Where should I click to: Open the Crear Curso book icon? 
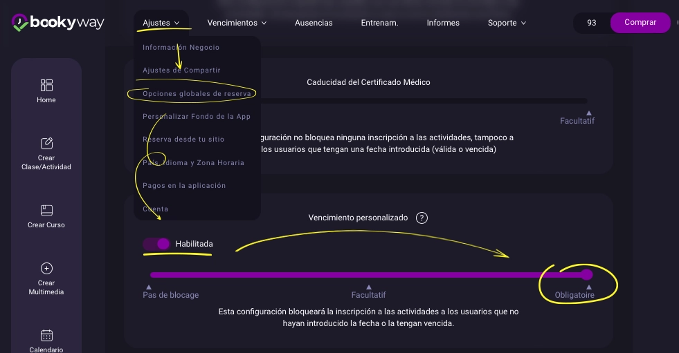tap(46, 210)
